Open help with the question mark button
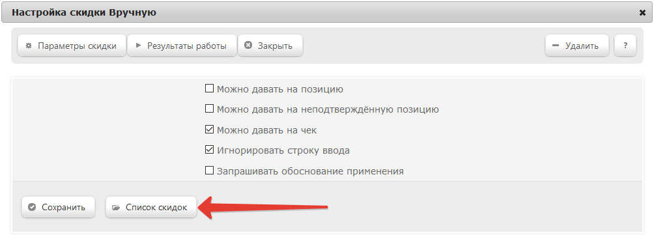Viewport: 654px width, 235px height. pos(625,46)
